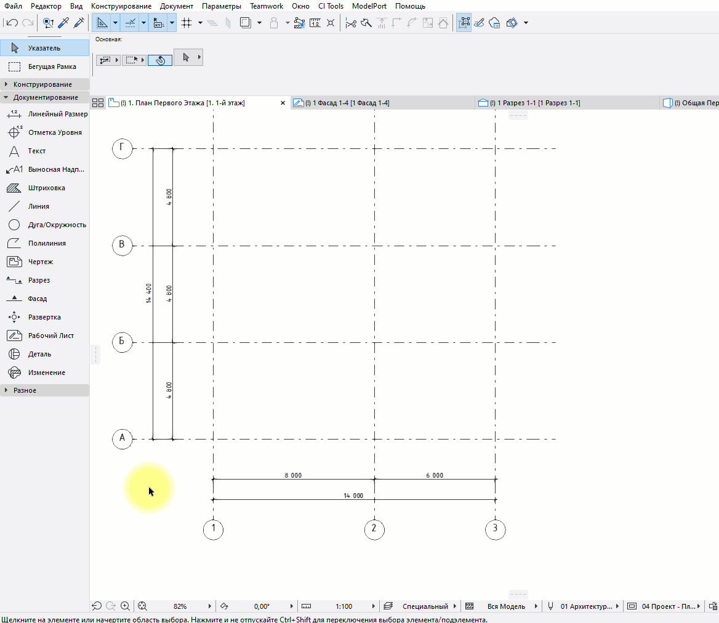
Task: Select the Фасад elevation tool
Action: pyautogui.click(x=44, y=299)
